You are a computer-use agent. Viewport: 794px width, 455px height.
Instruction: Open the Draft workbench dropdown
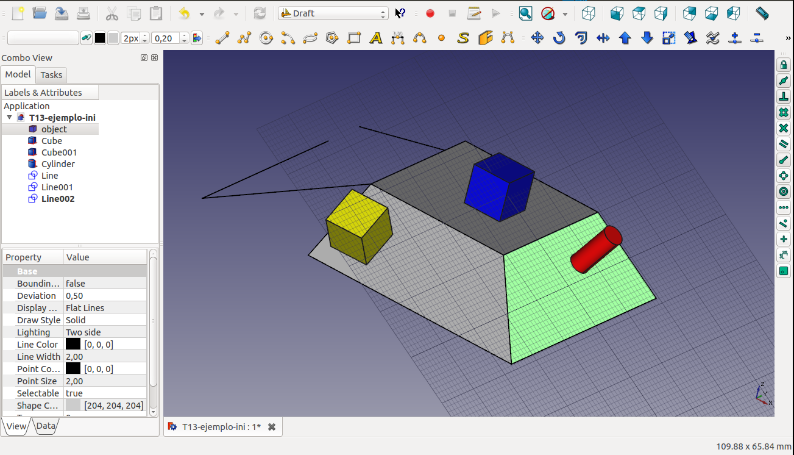[x=333, y=13]
